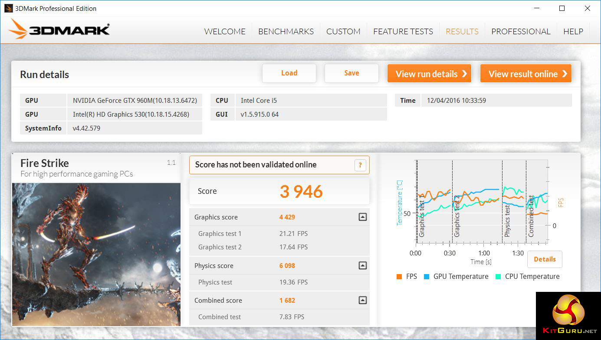Click the Load button
The image size is (601, 340).
(289, 73)
